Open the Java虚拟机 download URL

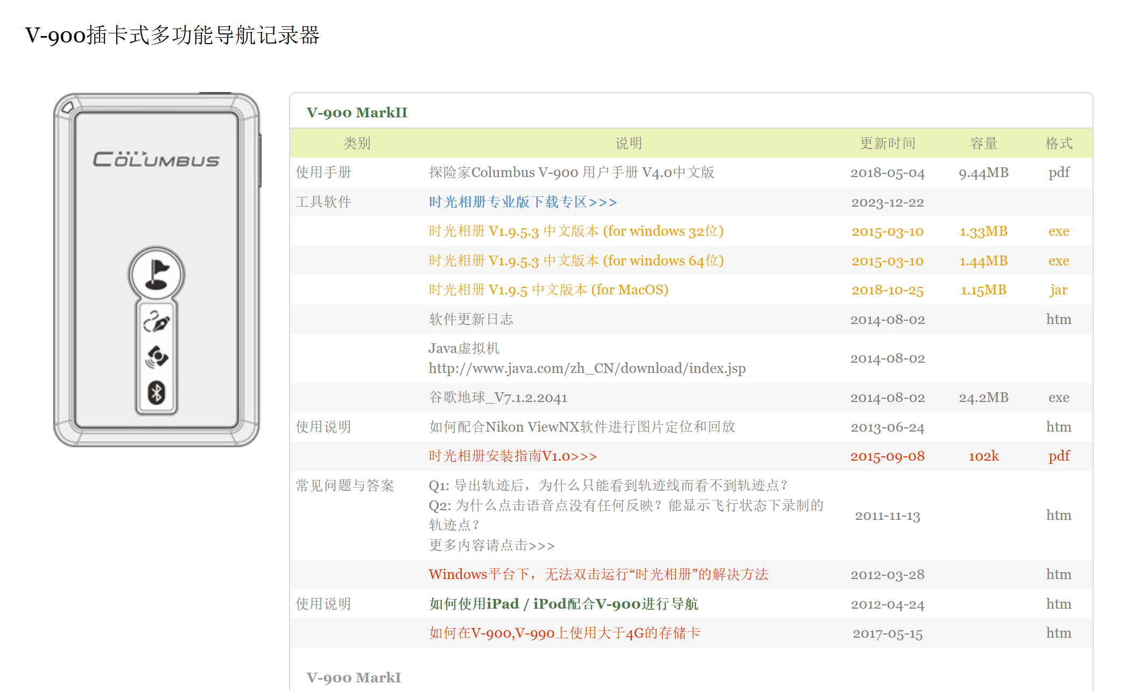click(587, 368)
